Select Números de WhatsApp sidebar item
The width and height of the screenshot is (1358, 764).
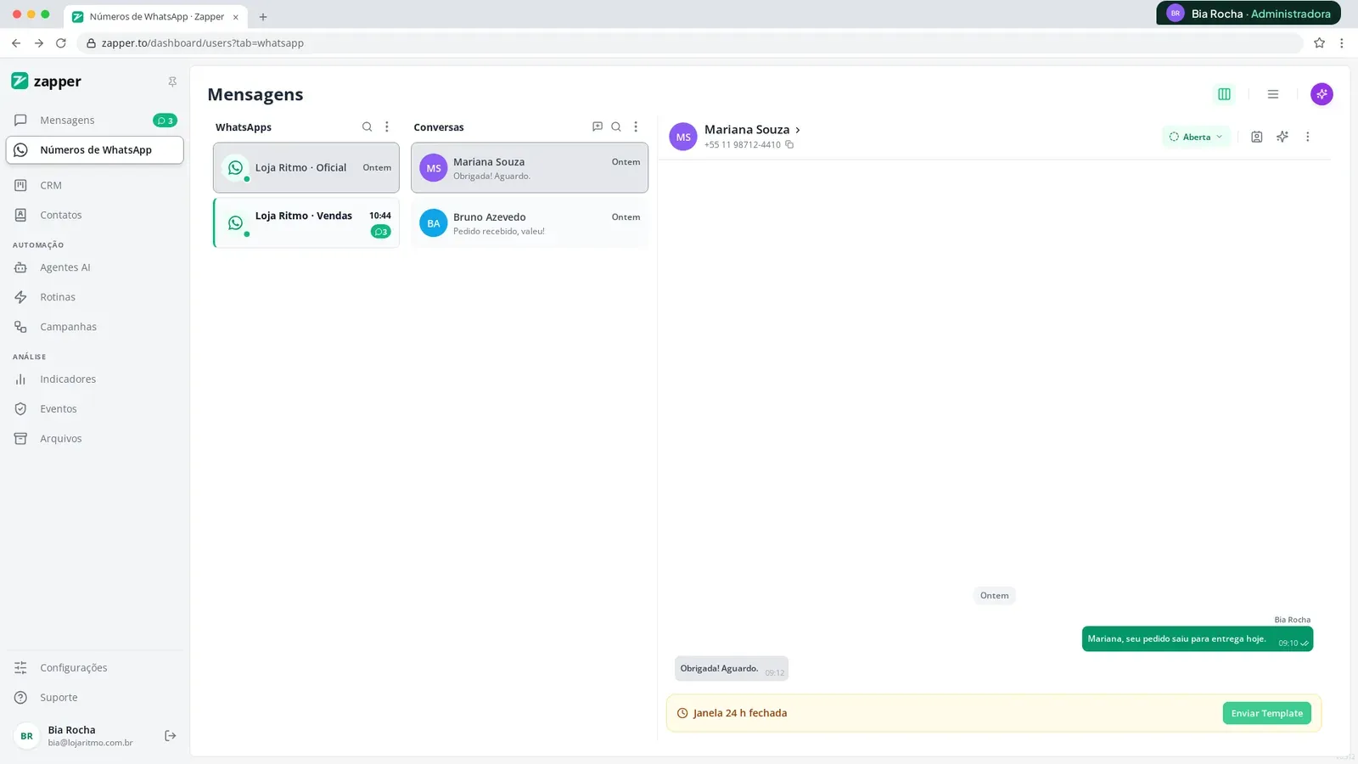(94, 150)
